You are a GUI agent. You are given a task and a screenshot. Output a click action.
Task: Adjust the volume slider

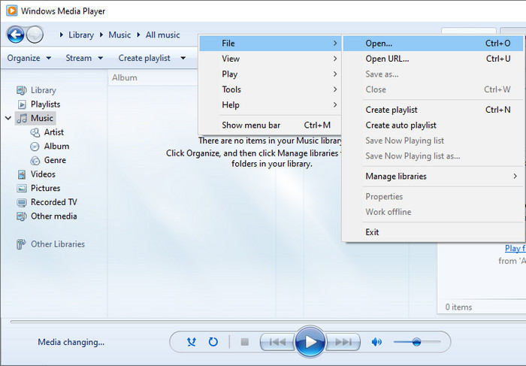coord(416,342)
